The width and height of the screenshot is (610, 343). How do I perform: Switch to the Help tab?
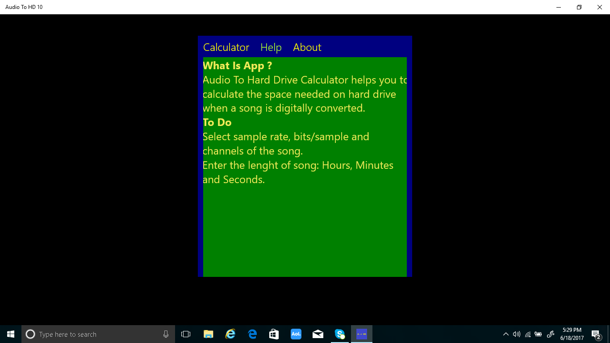[271, 47]
